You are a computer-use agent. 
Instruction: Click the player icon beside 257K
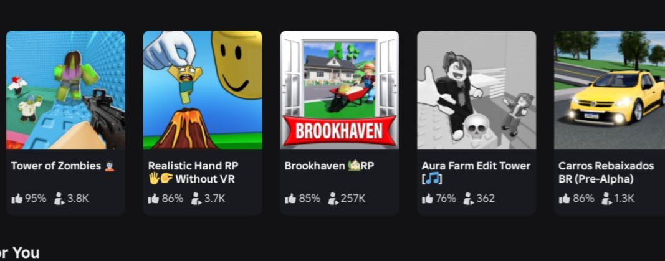pos(333,198)
